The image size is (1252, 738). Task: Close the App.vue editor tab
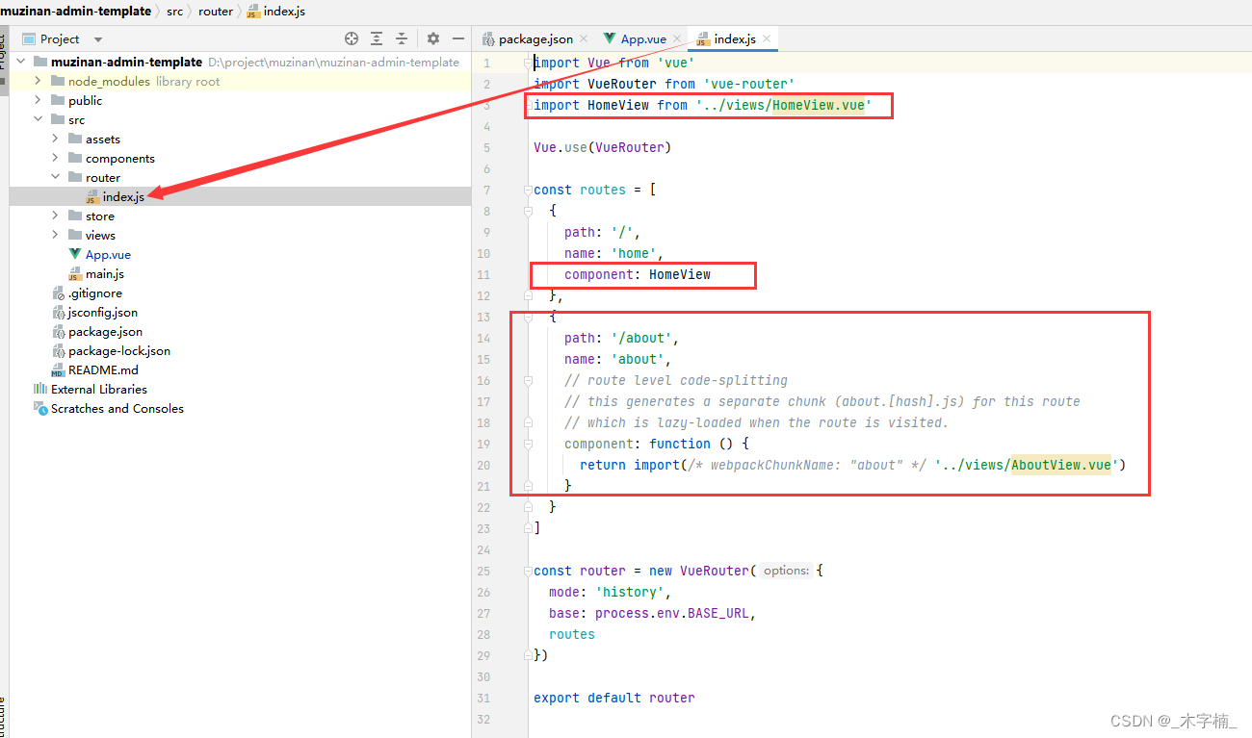click(x=678, y=39)
